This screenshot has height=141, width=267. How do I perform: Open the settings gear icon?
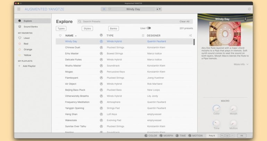[249, 9]
